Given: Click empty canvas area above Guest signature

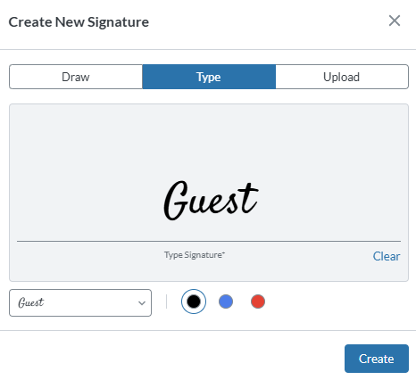Looking at the screenshot, I should [209, 140].
